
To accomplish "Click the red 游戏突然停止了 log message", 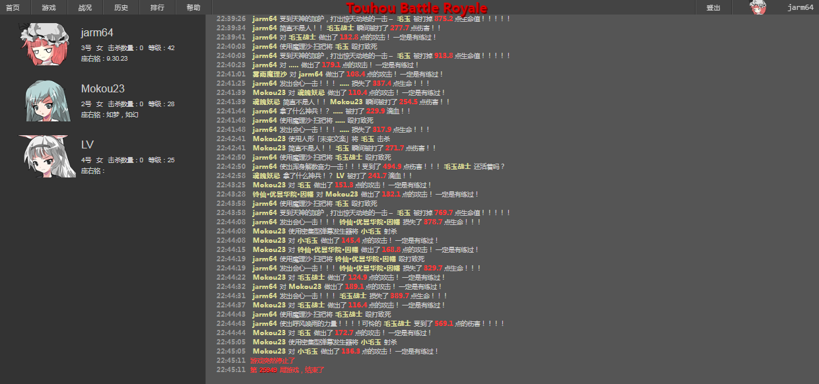I will tap(273, 360).
